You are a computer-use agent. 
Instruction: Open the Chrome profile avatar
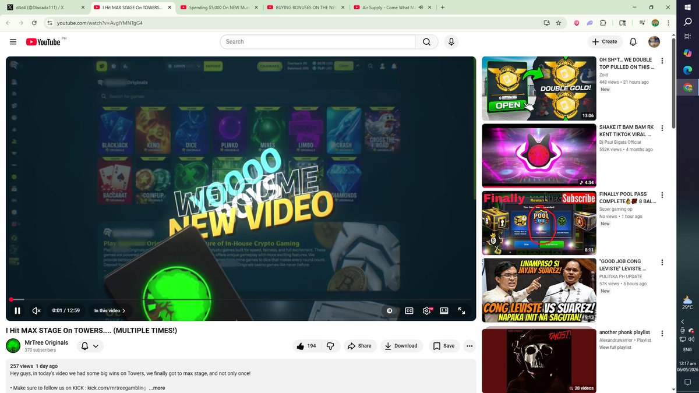tap(655, 23)
